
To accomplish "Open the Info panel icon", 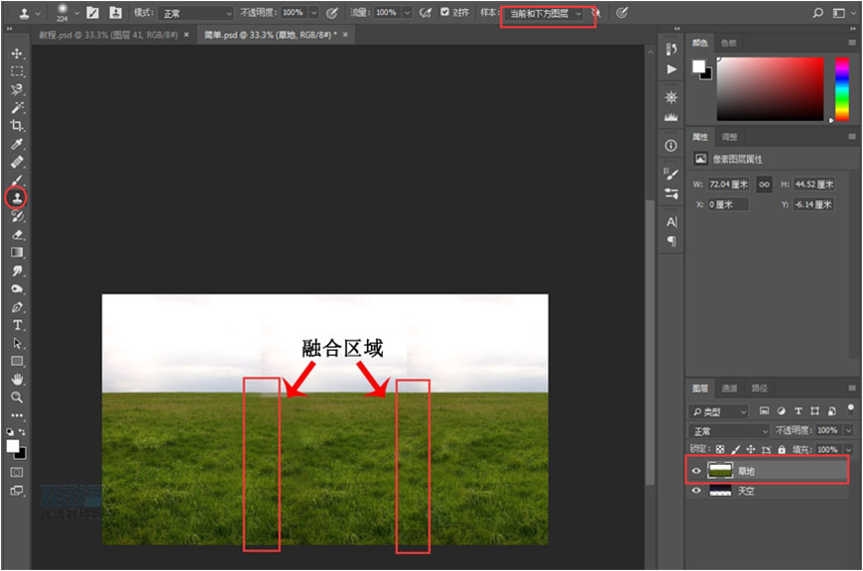I will [x=671, y=146].
